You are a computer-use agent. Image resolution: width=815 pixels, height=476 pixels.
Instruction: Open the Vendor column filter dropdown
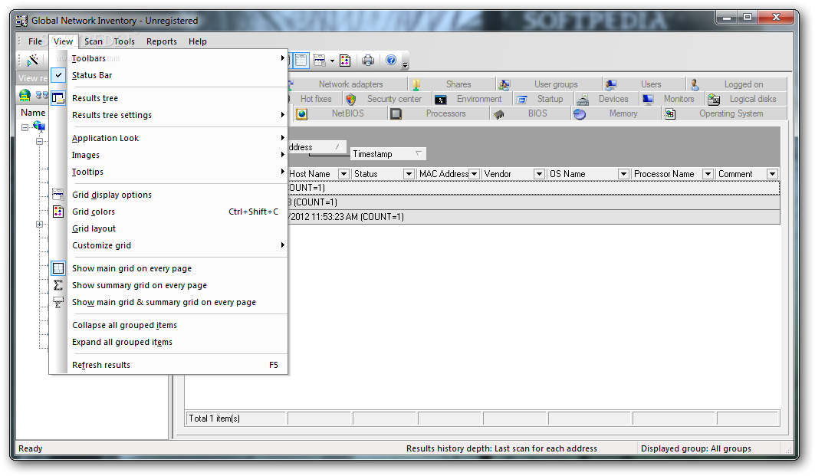(x=540, y=174)
